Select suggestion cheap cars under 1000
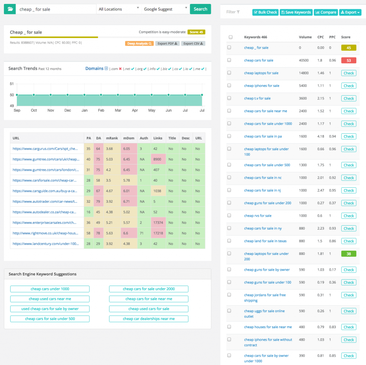 pyautogui.click(x=50, y=289)
